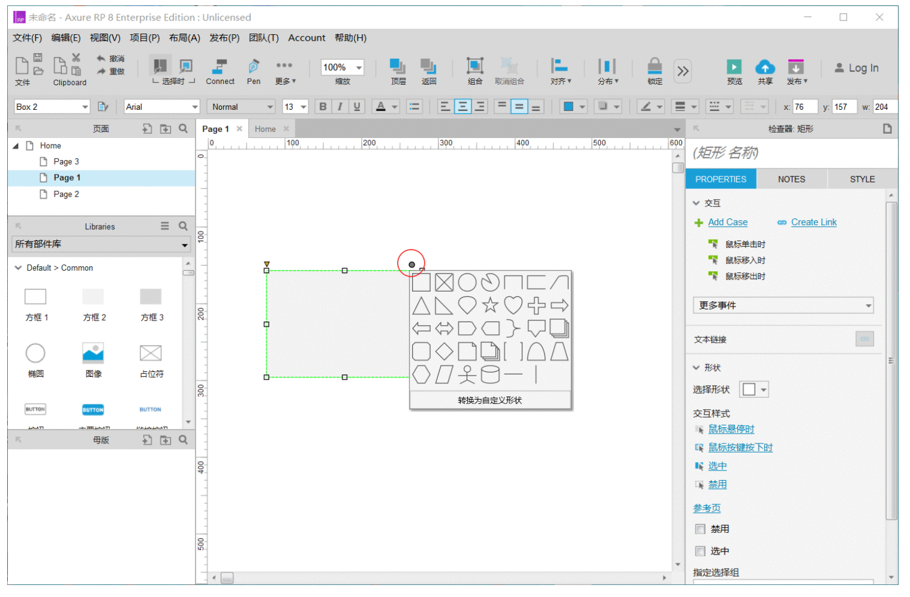
Task: Toggle bold formatting
Action: pos(323,107)
